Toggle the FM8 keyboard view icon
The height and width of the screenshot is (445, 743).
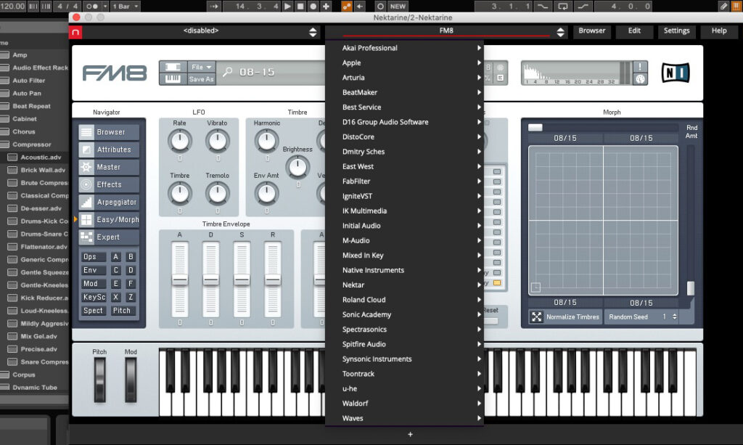(173, 78)
